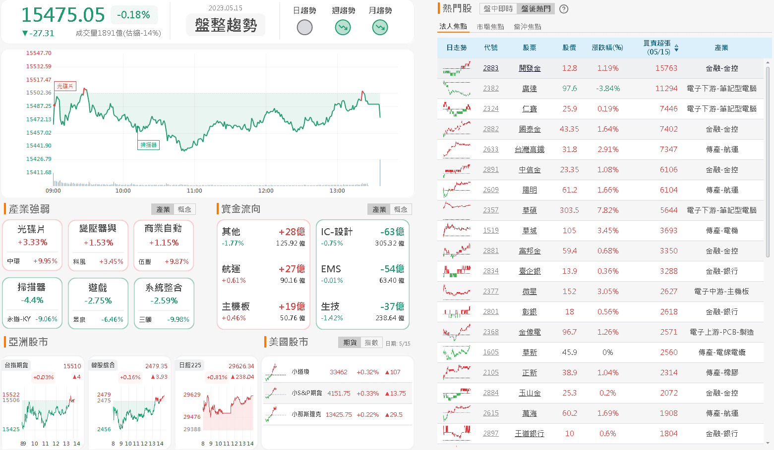
Task: Open stock code 2357 link
Action: click(x=491, y=210)
